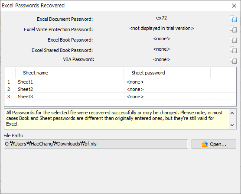The image size is (241, 194).
Task: Select the Sheet1 row
Action: [120, 82]
